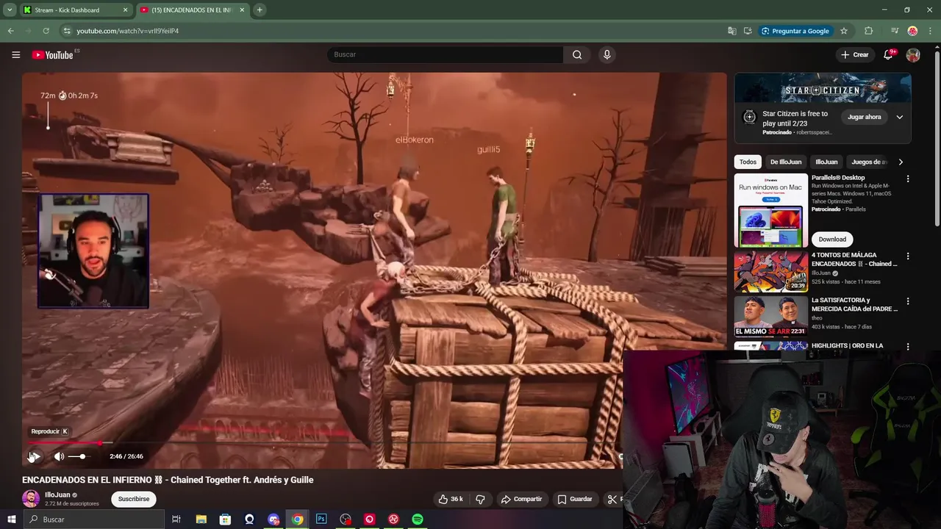Mute the video with the speaker icon
This screenshot has height=529, width=941.
[x=59, y=456]
